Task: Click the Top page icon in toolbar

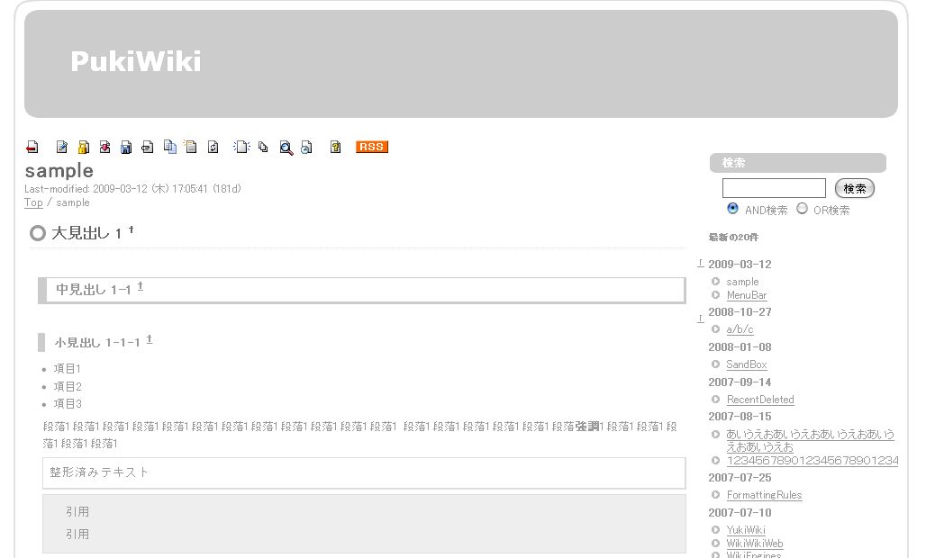Action: point(32,148)
